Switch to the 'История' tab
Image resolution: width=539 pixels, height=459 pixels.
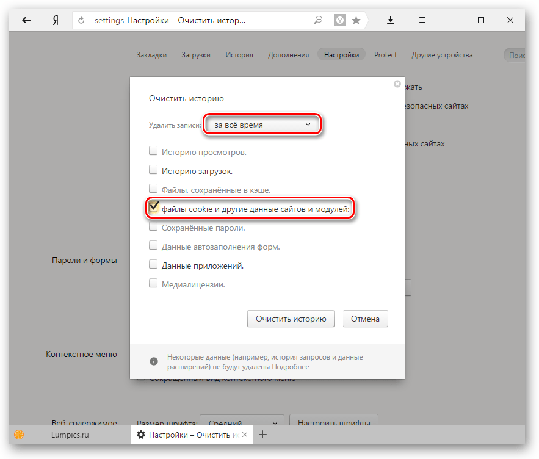coord(239,55)
